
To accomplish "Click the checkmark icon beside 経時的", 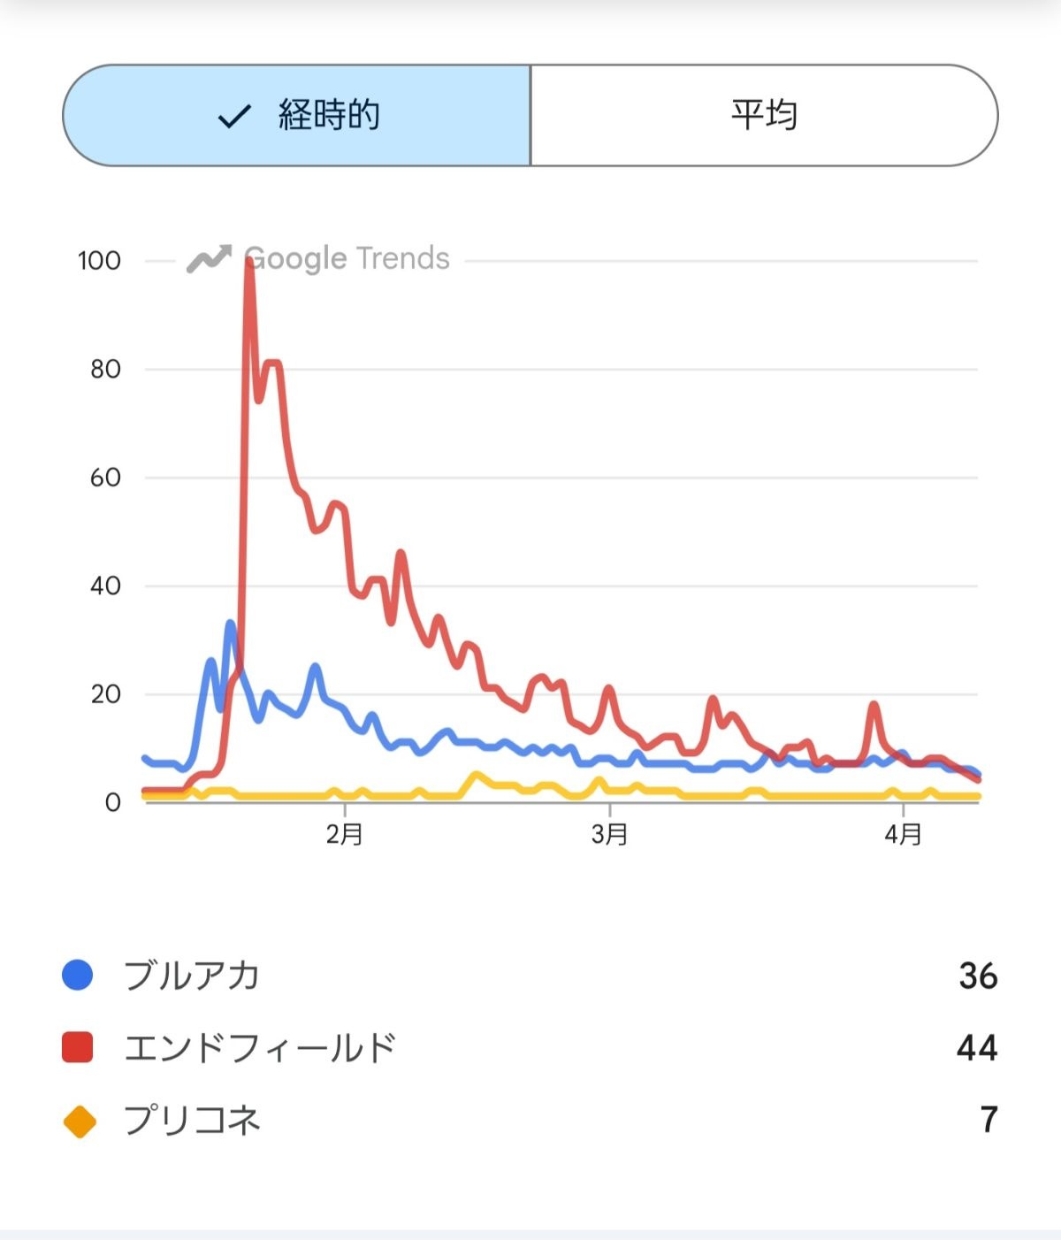I will (234, 116).
